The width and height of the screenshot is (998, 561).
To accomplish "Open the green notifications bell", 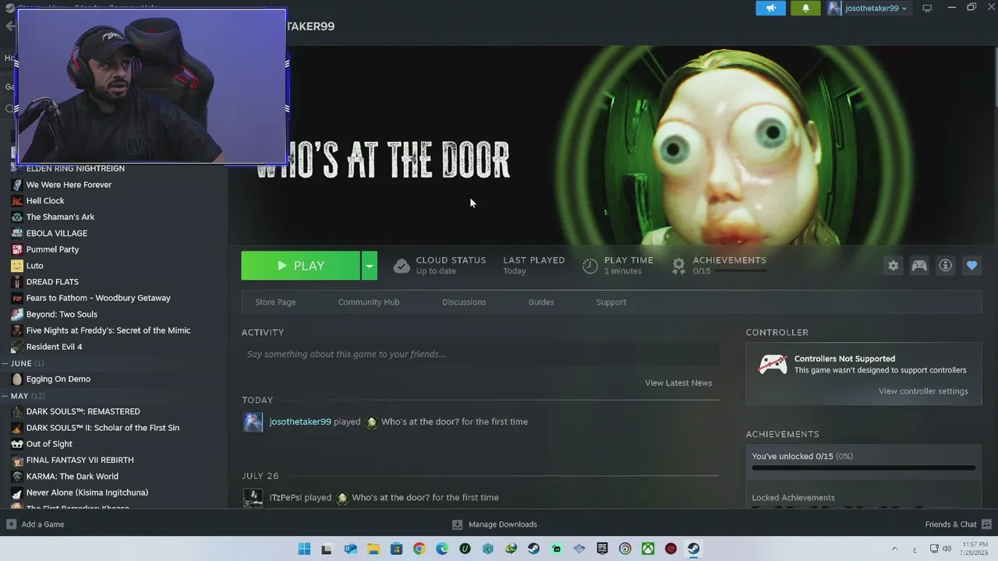I will click(805, 8).
